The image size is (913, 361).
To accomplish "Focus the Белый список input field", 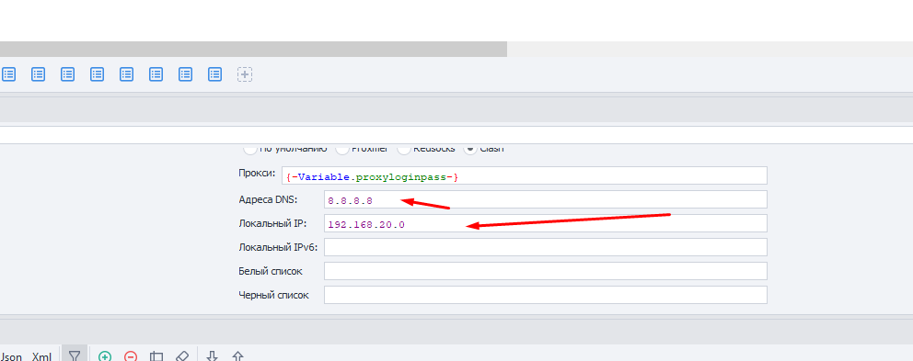I will click(x=546, y=271).
